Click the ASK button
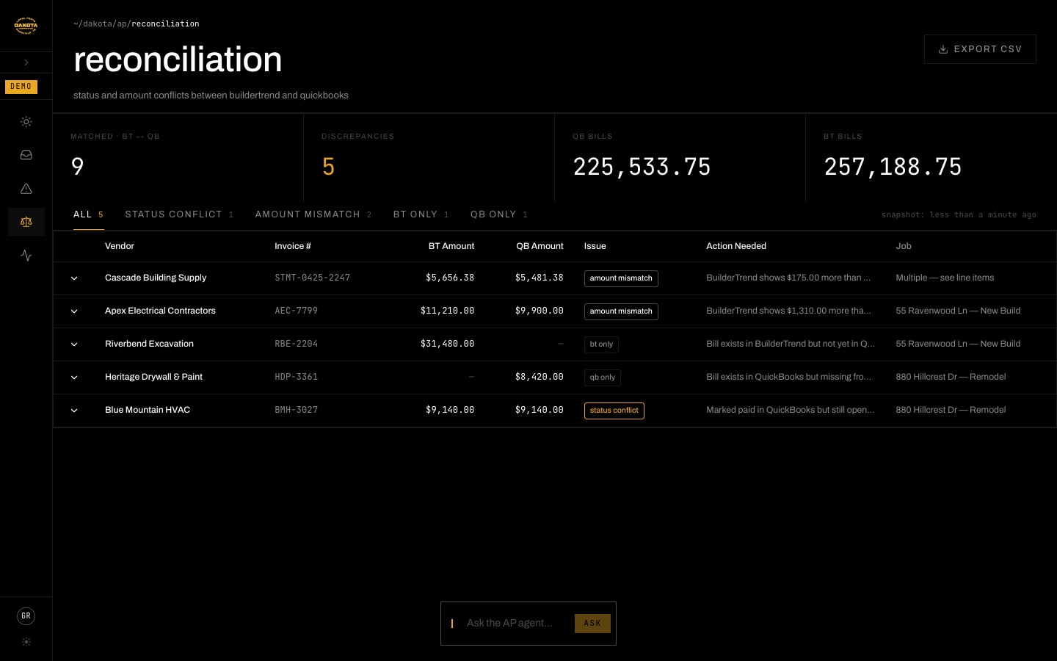Viewport: 1057px width, 661px height. 592,624
